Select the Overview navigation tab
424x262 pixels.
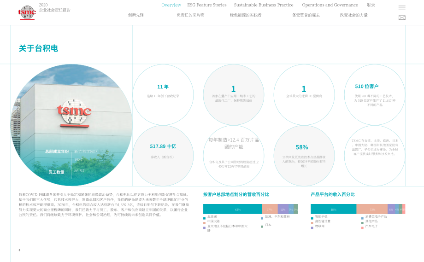tap(171, 5)
